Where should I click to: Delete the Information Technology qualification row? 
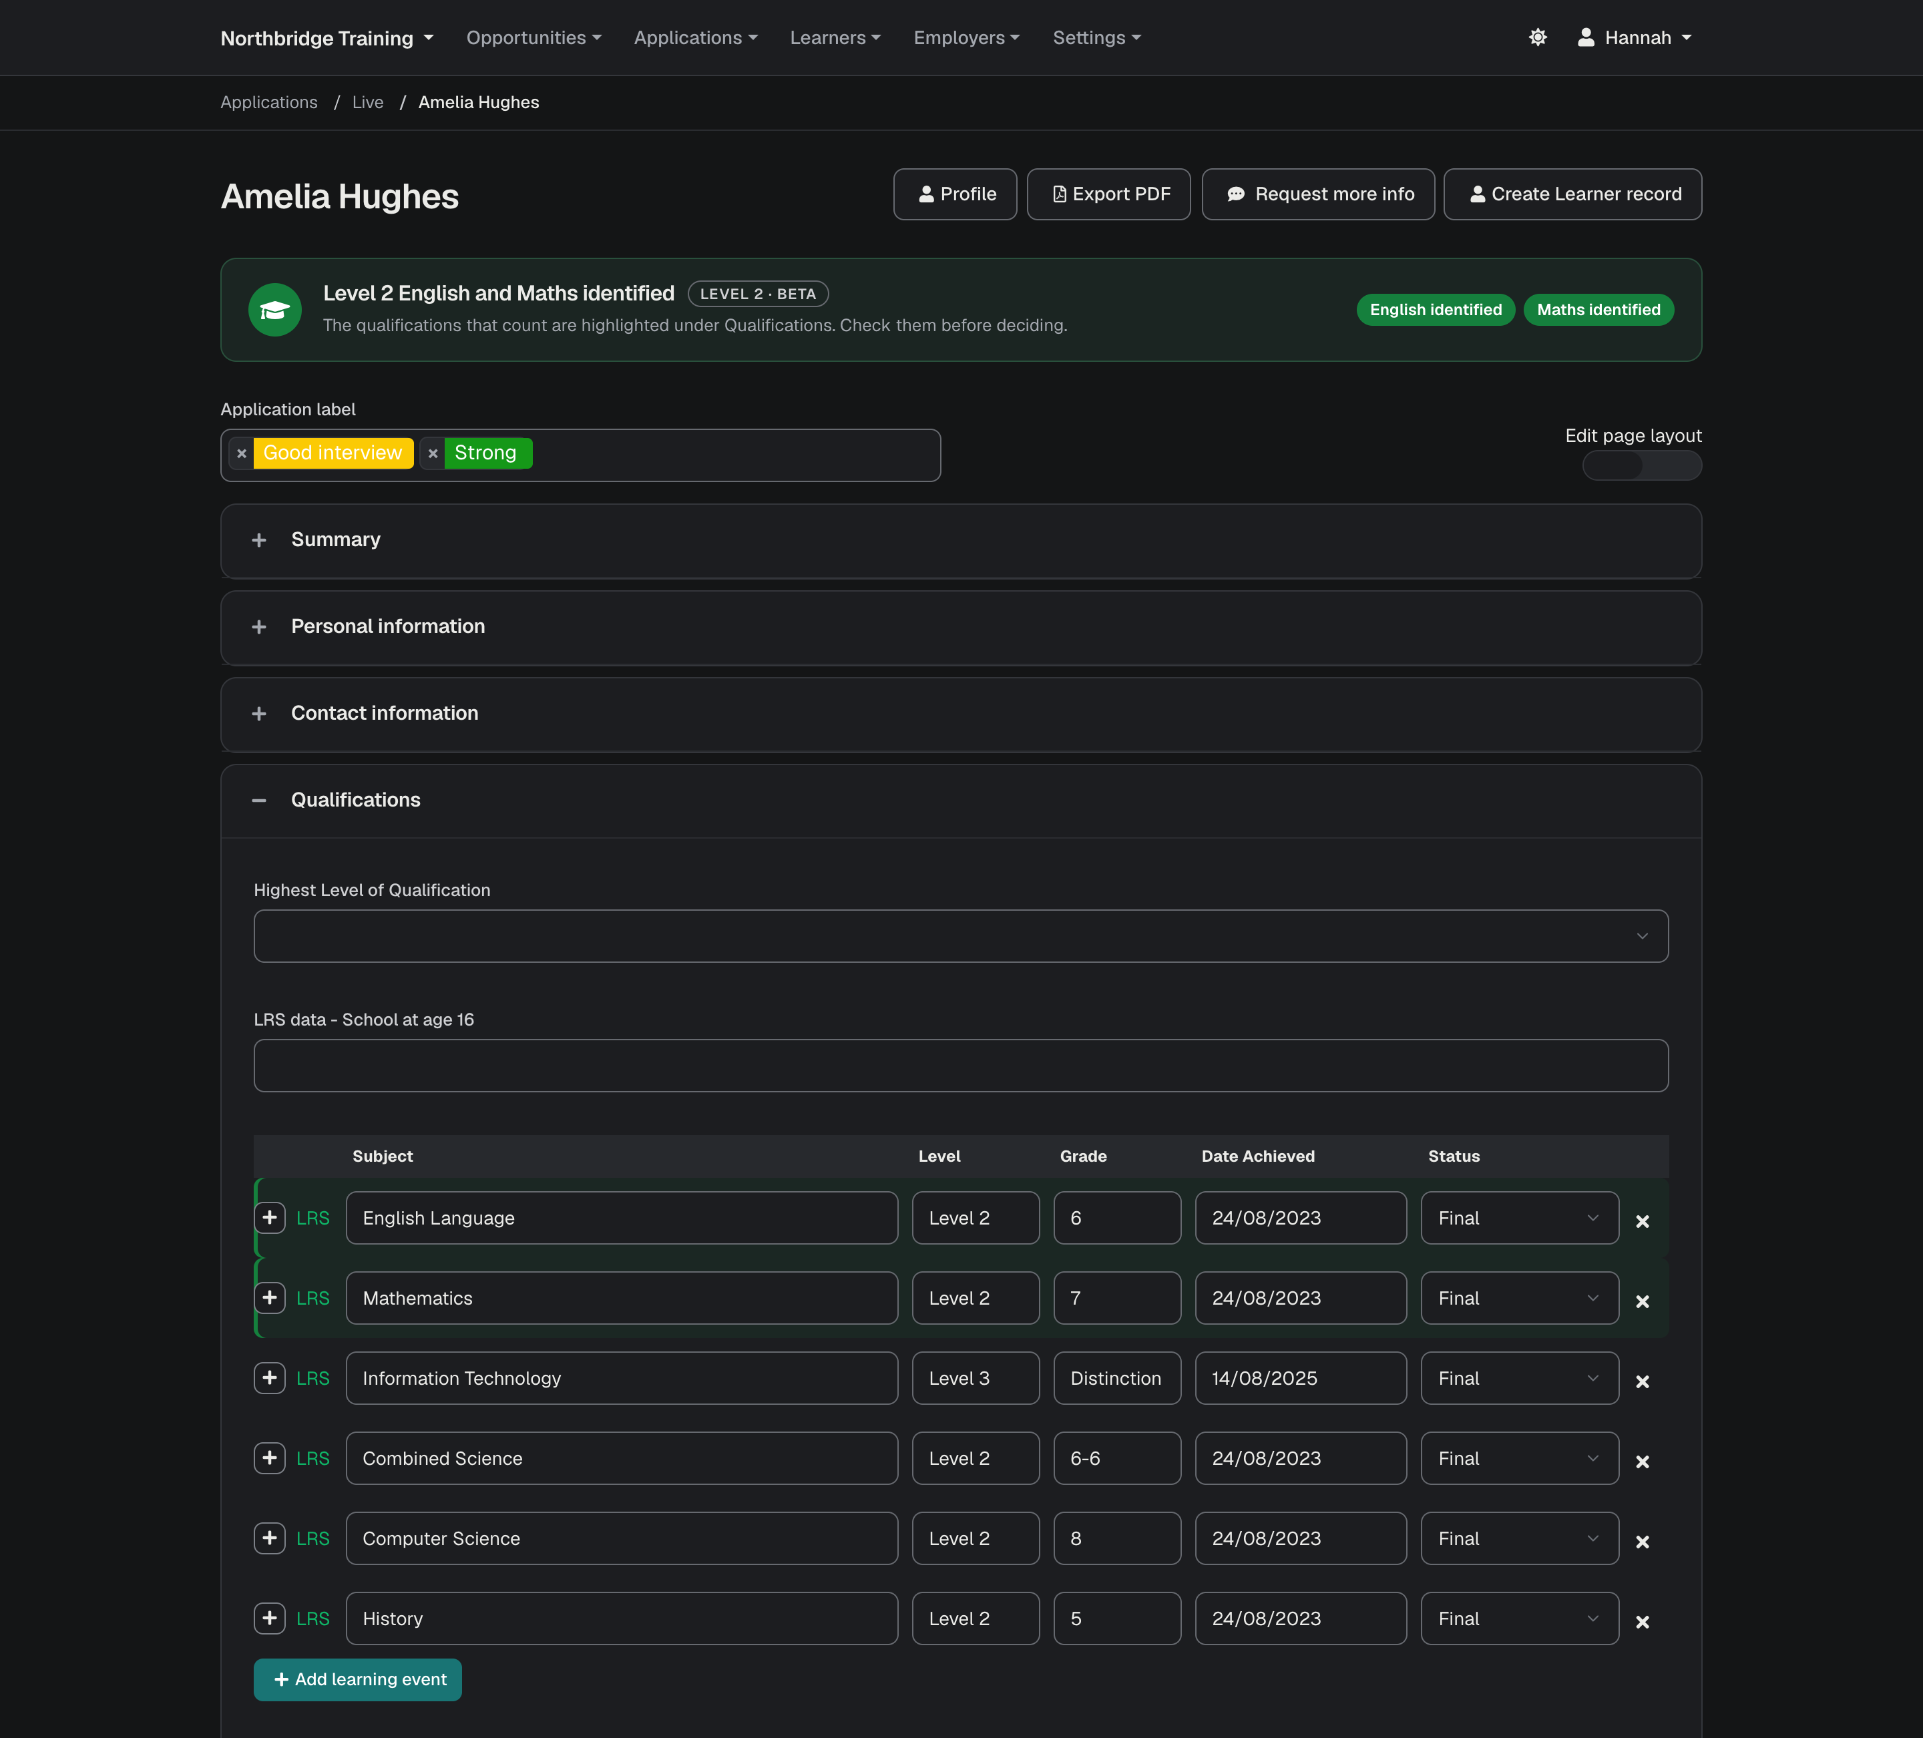[x=1643, y=1381]
